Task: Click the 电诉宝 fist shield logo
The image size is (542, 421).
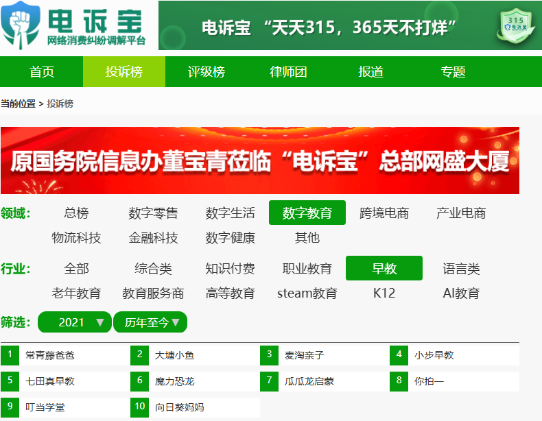Action: pos(20,25)
